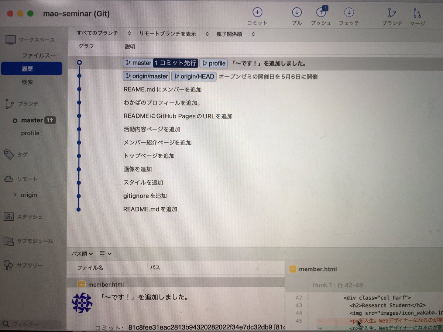
Task: Select the profile branch in the sidebar
Action: [30, 133]
